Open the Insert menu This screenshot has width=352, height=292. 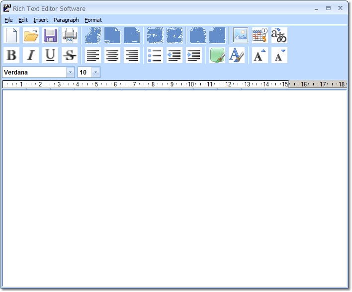tap(41, 20)
